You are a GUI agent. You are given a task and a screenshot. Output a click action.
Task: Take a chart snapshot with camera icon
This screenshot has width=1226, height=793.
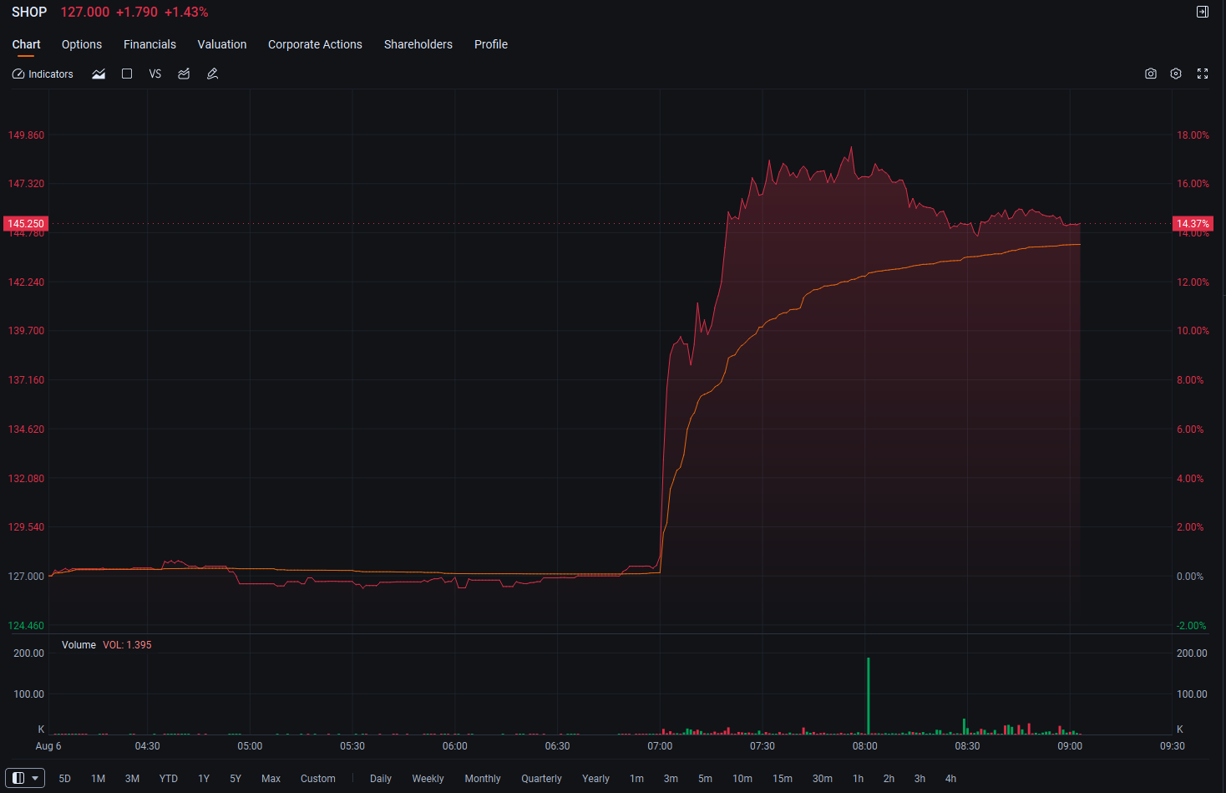[x=1151, y=74]
